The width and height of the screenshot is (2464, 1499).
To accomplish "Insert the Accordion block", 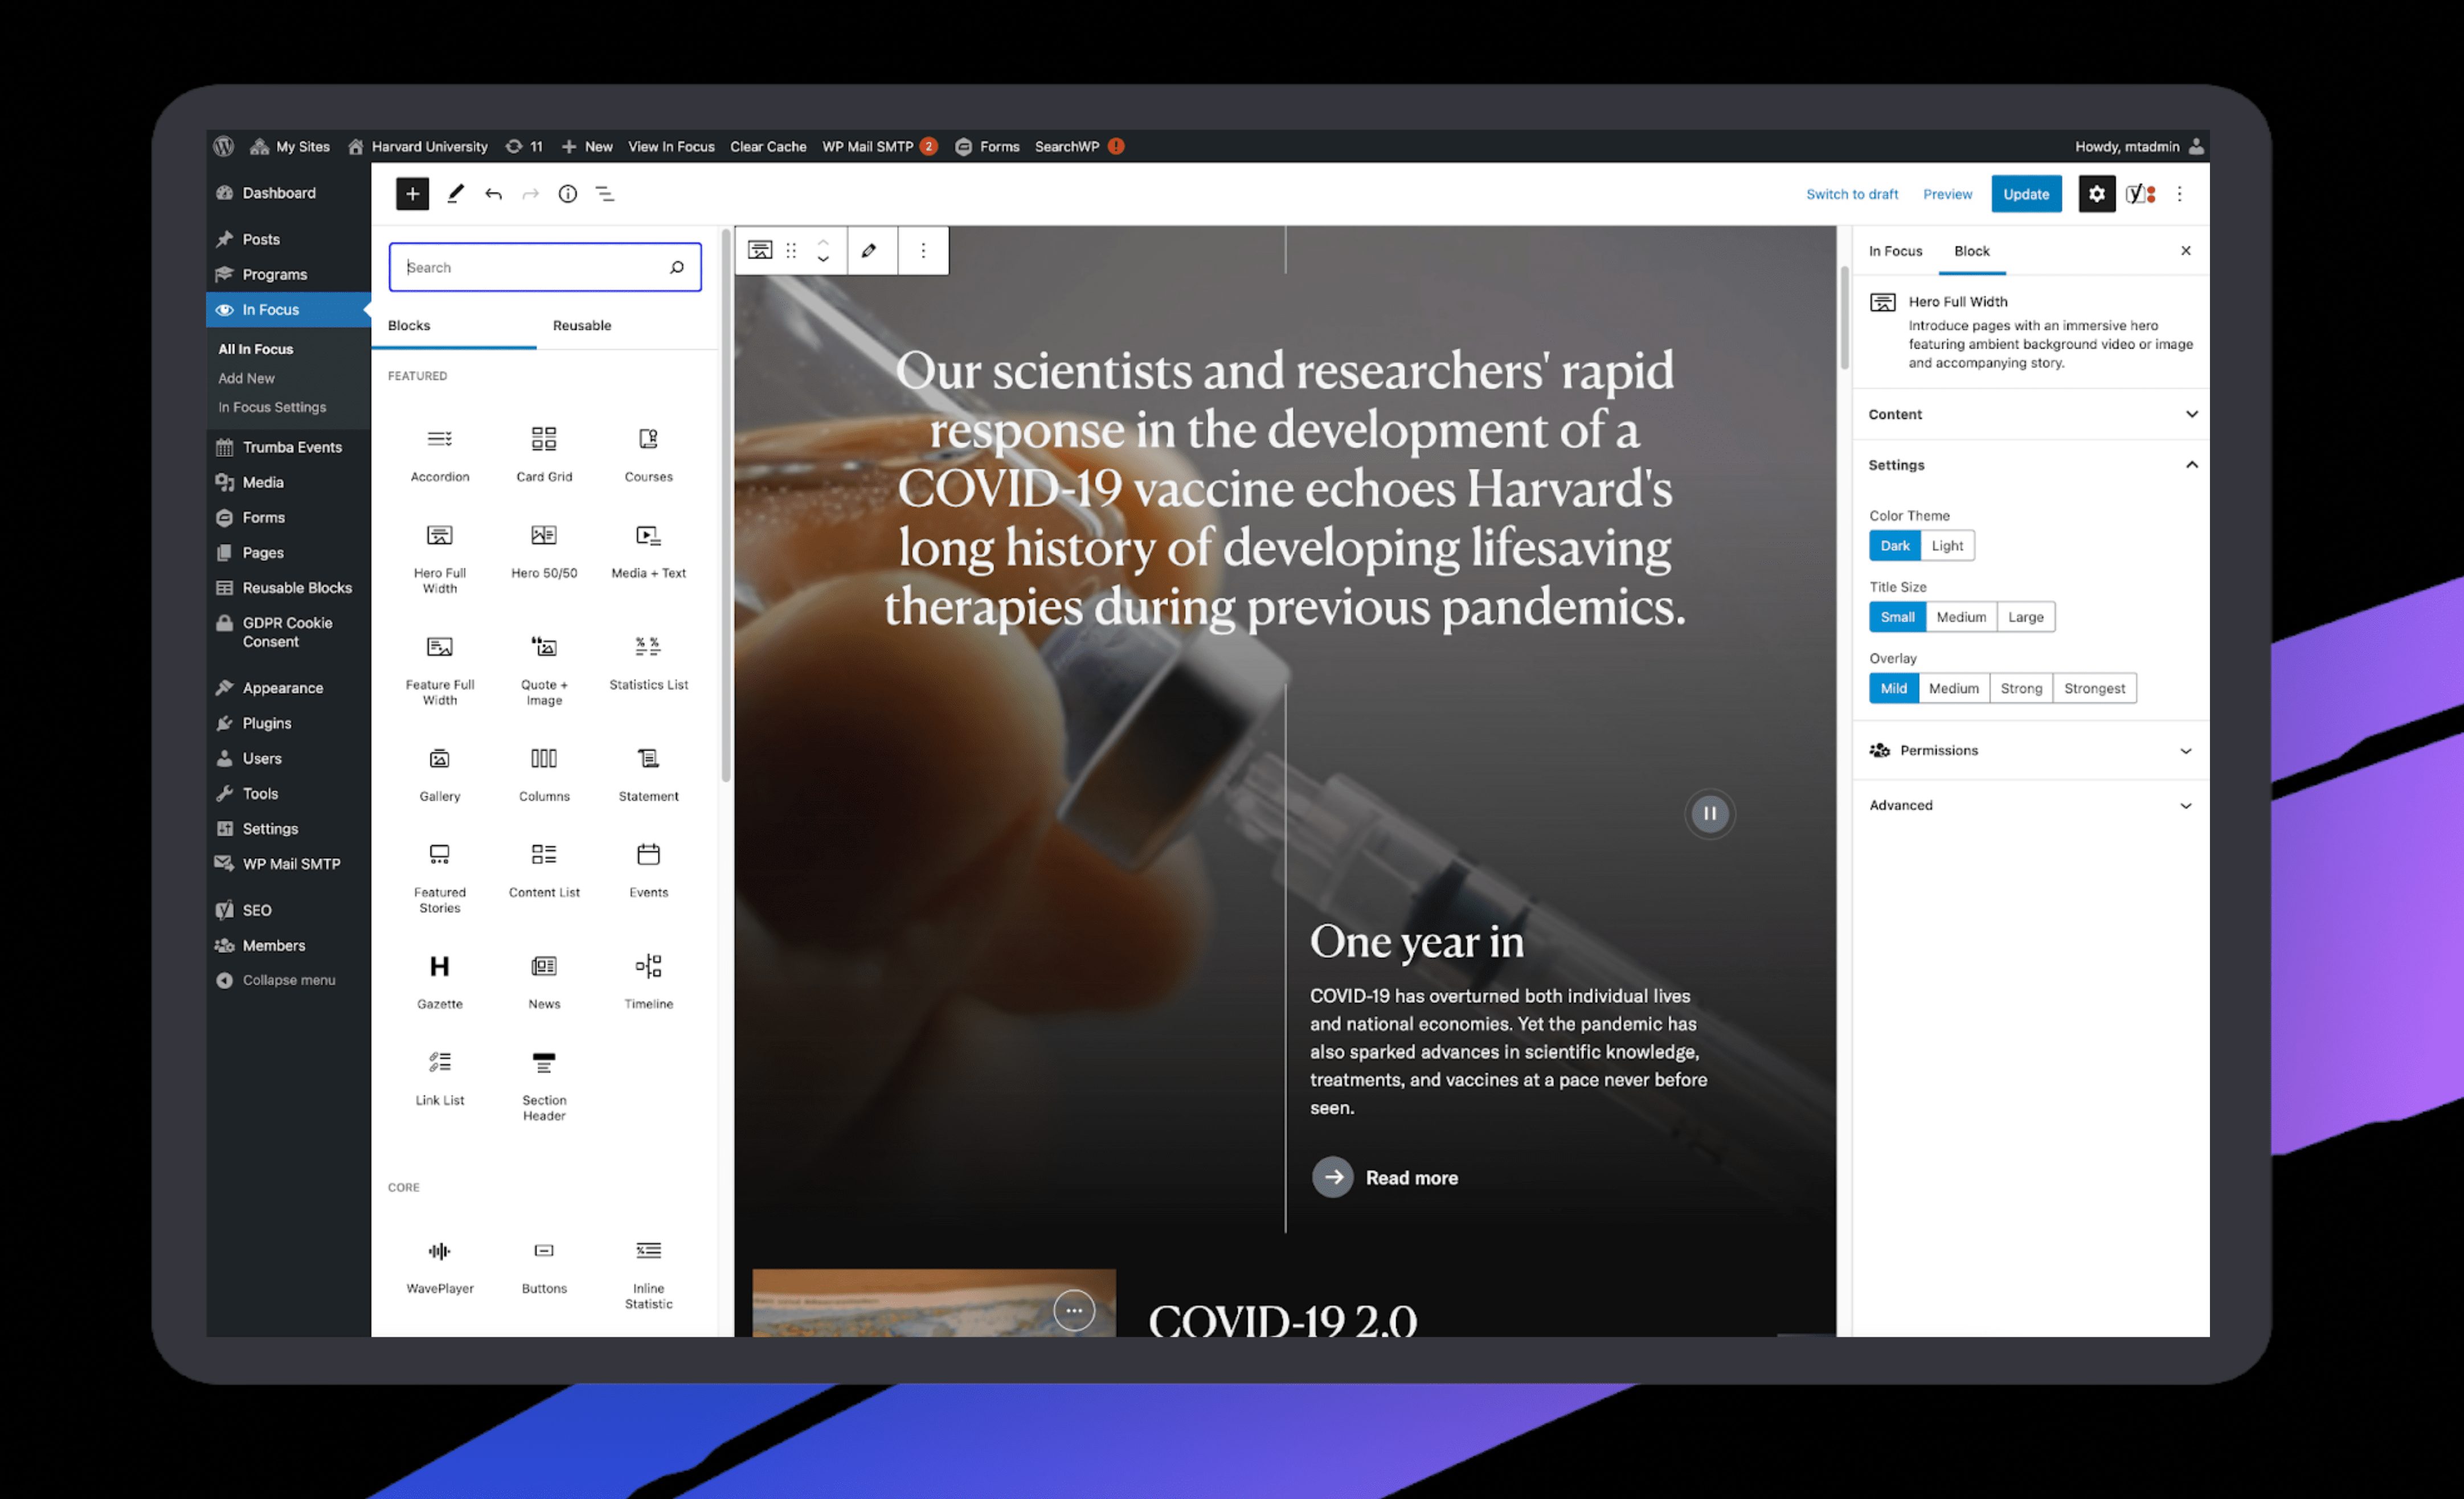I will coord(440,454).
